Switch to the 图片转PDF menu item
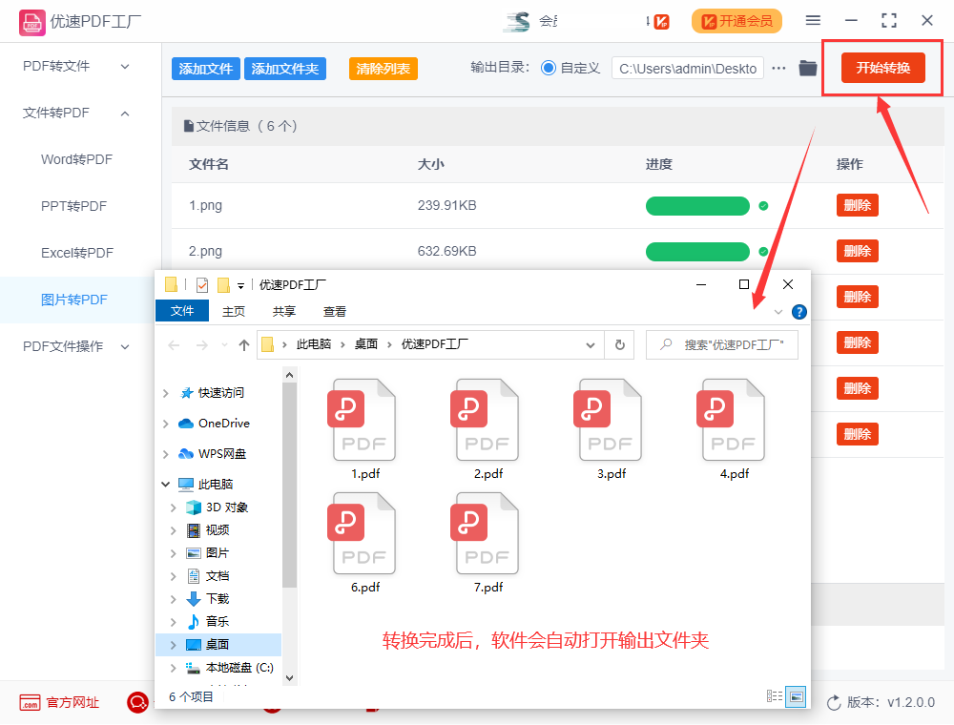This screenshot has height=725, width=954. [x=75, y=300]
